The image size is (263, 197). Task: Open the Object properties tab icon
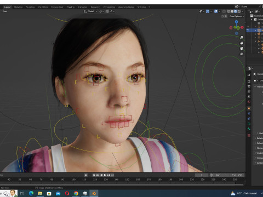pos(249,108)
